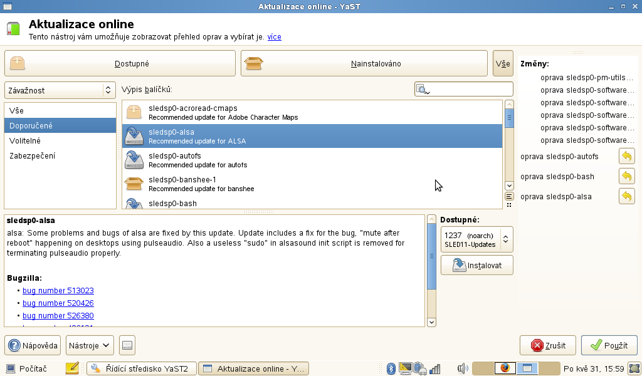Select the sledsp0-bash package row
This screenshot has height=376, width=642.
click(312, 203)
